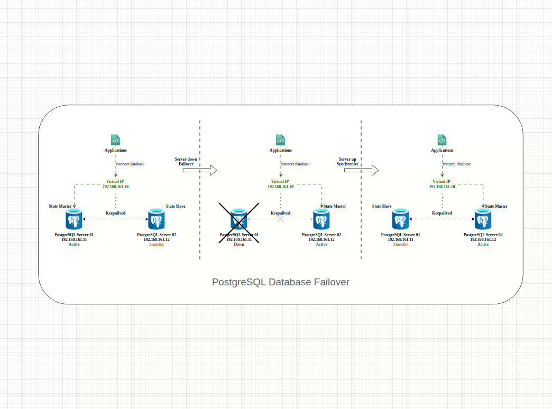This screenshot has width=552, height=409.
Task: Select the crossed-out Server 01 database icon
Action: coord(239,219)
